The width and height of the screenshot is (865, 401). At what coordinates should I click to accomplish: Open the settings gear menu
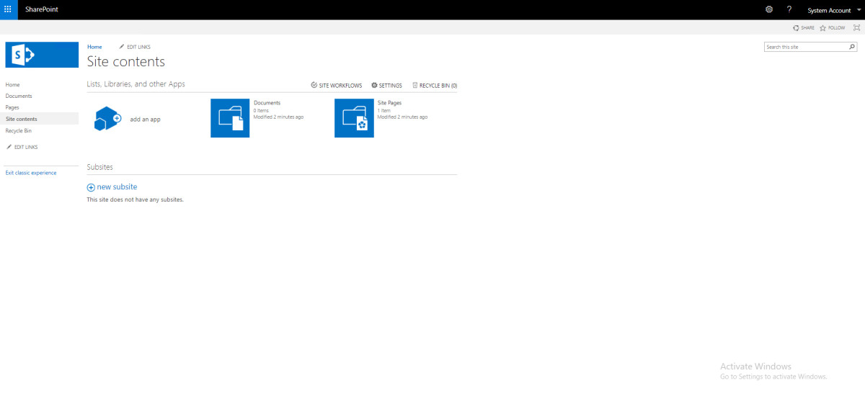[769, 9]
